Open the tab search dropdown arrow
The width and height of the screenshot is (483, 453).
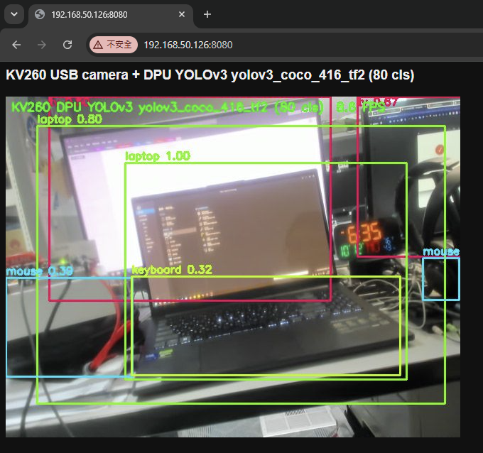click(14, 14)
